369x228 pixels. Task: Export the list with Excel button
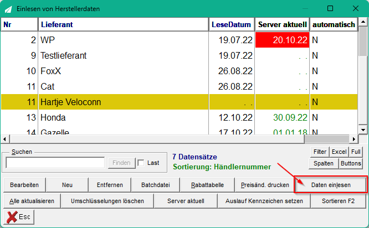[339, 152]
